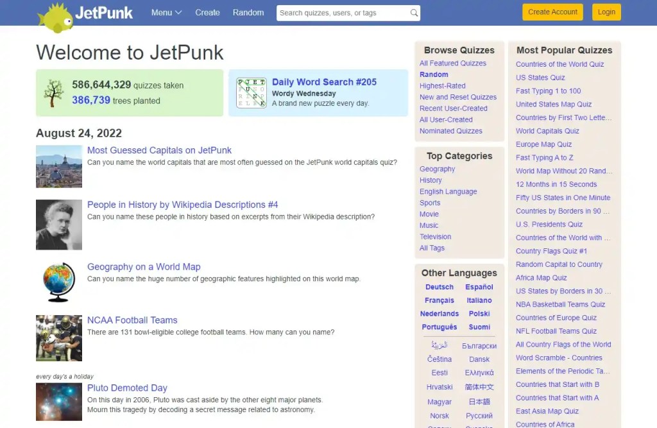
Task: Open Geography on a World Map quiz
Action: coord(144,266)
